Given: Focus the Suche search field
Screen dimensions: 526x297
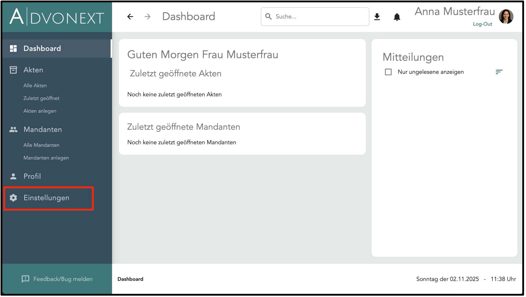Looking at the screenshot, I should pos(318,17).
